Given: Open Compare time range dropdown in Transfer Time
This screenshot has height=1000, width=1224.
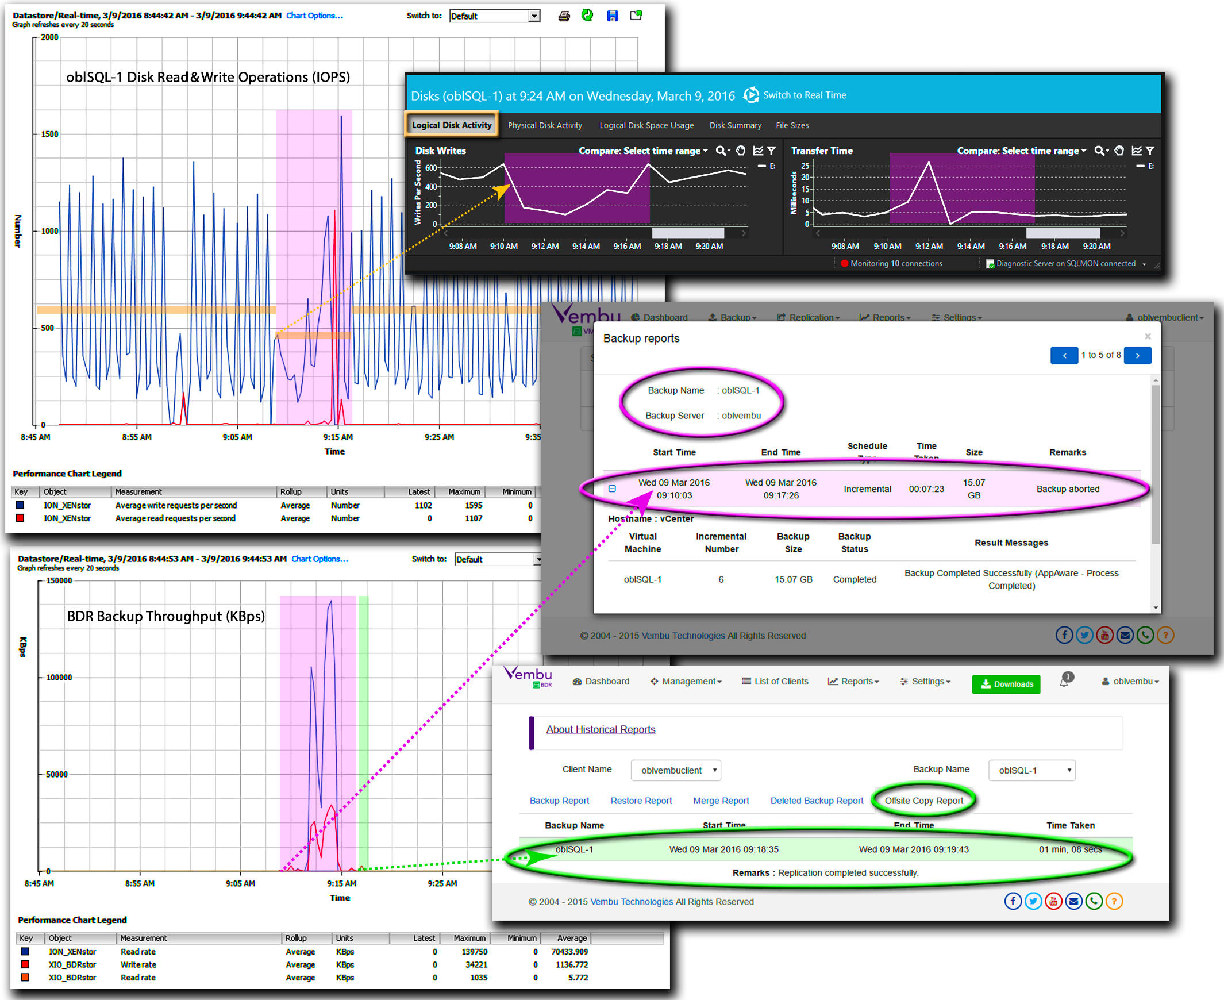Looking at the screenshot, I should [x=1021, y=151].
